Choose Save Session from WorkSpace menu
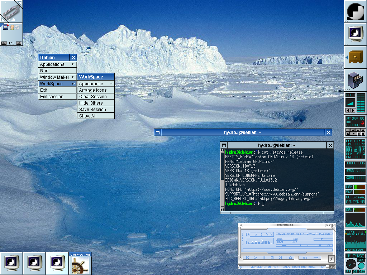 96,110
